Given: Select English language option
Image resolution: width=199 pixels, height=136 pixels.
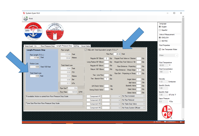Looking at the screenshot, I should (x=160, y=27).
